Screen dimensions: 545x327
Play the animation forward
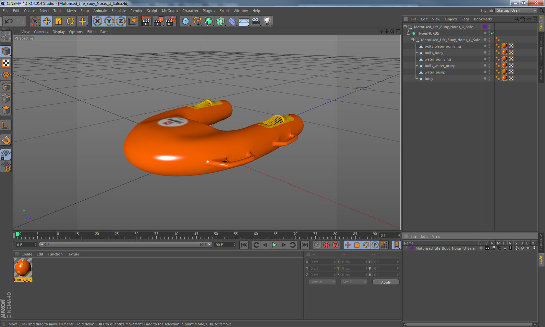[x=274, y=245]
